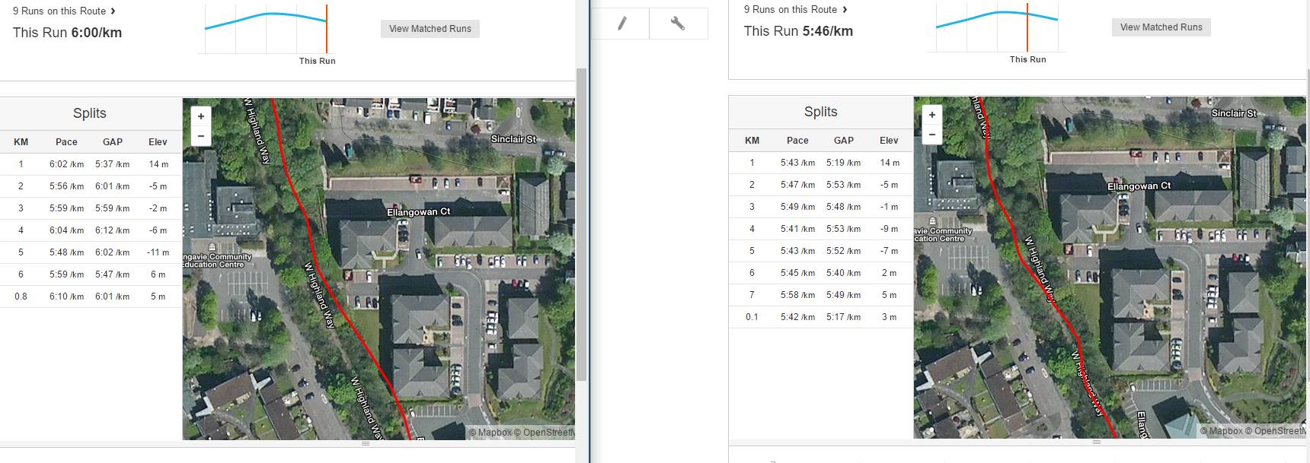Click the Elev column header in left splits
Viewport: 1310px width, 463px height.
(x=158, y=142)
